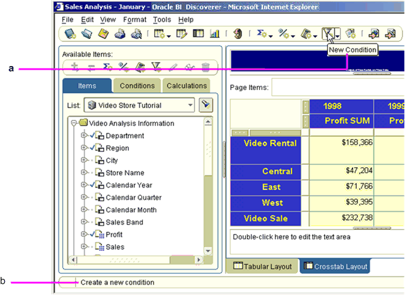Click the Add plus icon under Available Items
Viewport: 405px width, 295px height.
75,67
